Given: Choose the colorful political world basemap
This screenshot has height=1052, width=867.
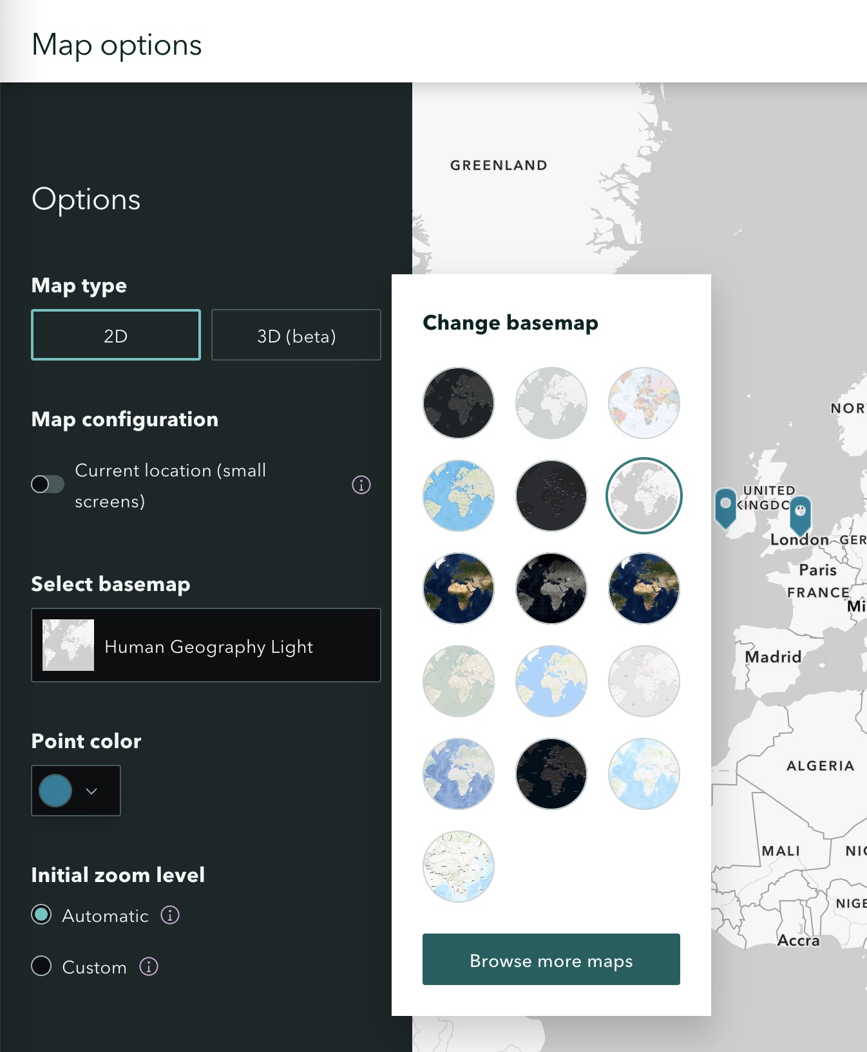Looking at the screenshot, I should pos(643,403).
